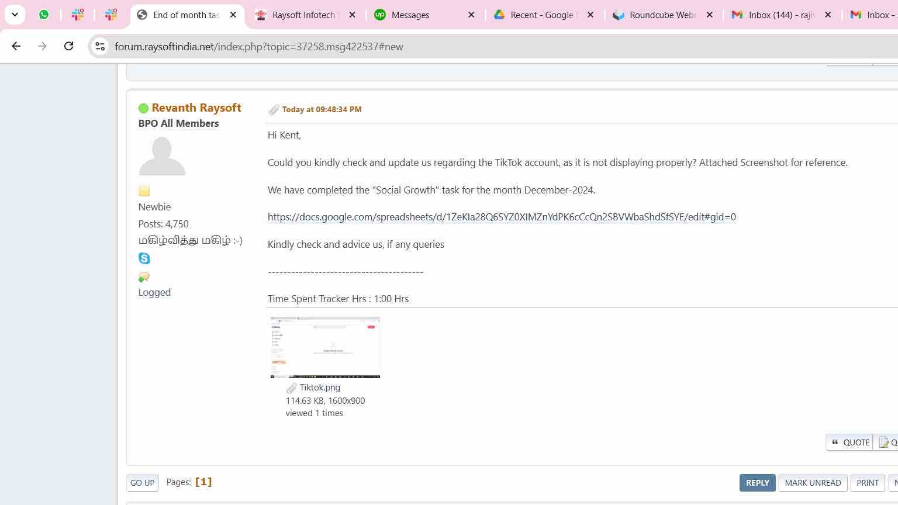
Task: Close the Roundcube Webmail tab
Action: coord(710,15)
